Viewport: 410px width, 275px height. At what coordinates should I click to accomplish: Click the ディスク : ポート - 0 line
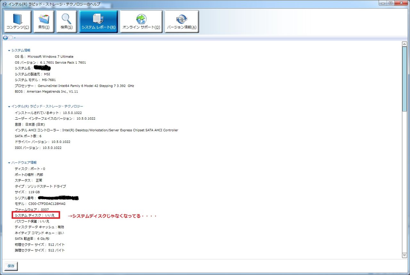pos(30,169)
